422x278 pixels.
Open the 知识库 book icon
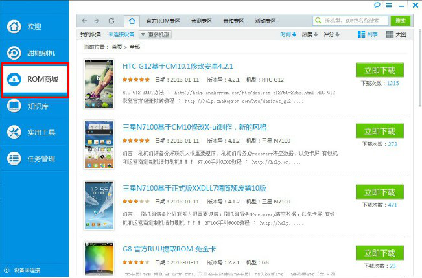14,106
